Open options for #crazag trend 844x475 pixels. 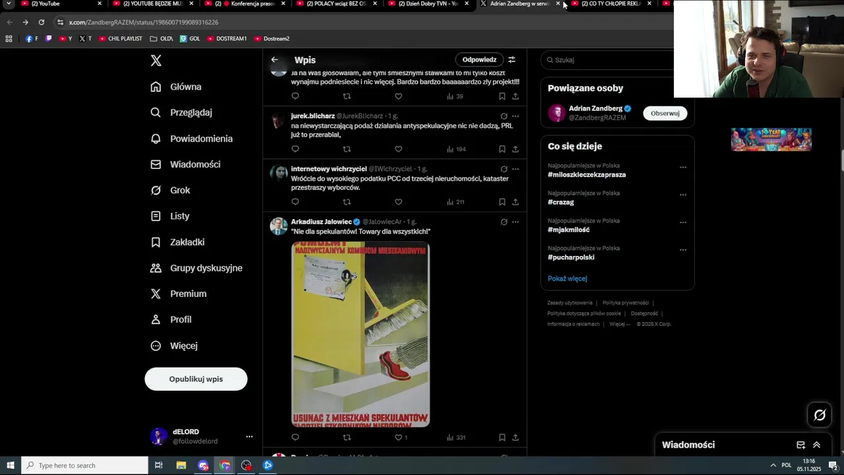[683, 195]
